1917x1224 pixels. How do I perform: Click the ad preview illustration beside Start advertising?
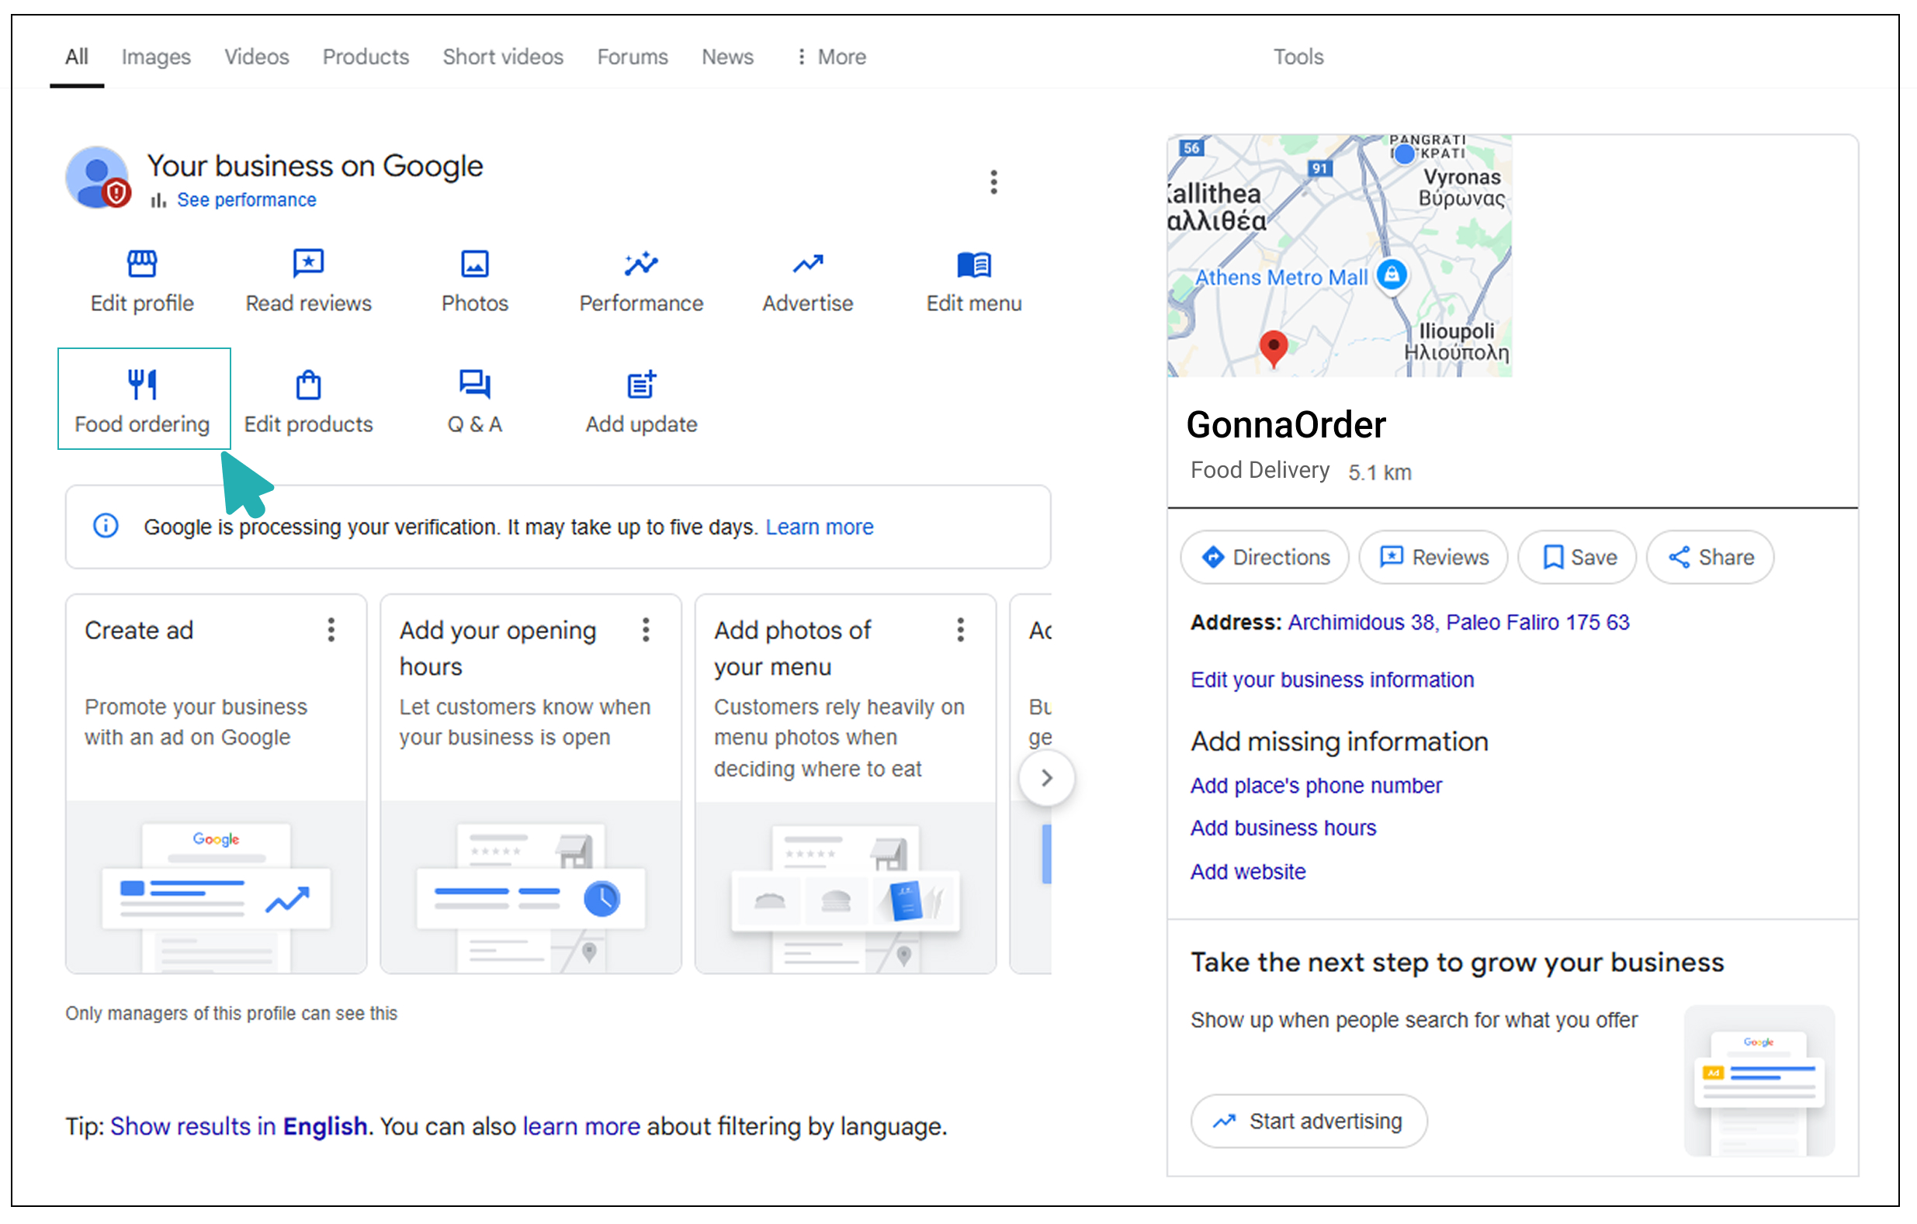coord(1759,1081)
